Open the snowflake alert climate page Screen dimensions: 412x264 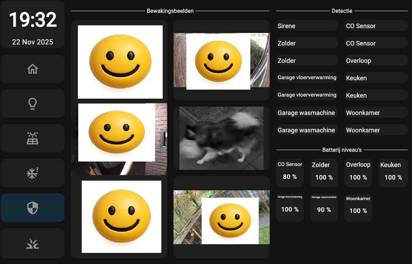pyautogui.click(x=33, y=173)
